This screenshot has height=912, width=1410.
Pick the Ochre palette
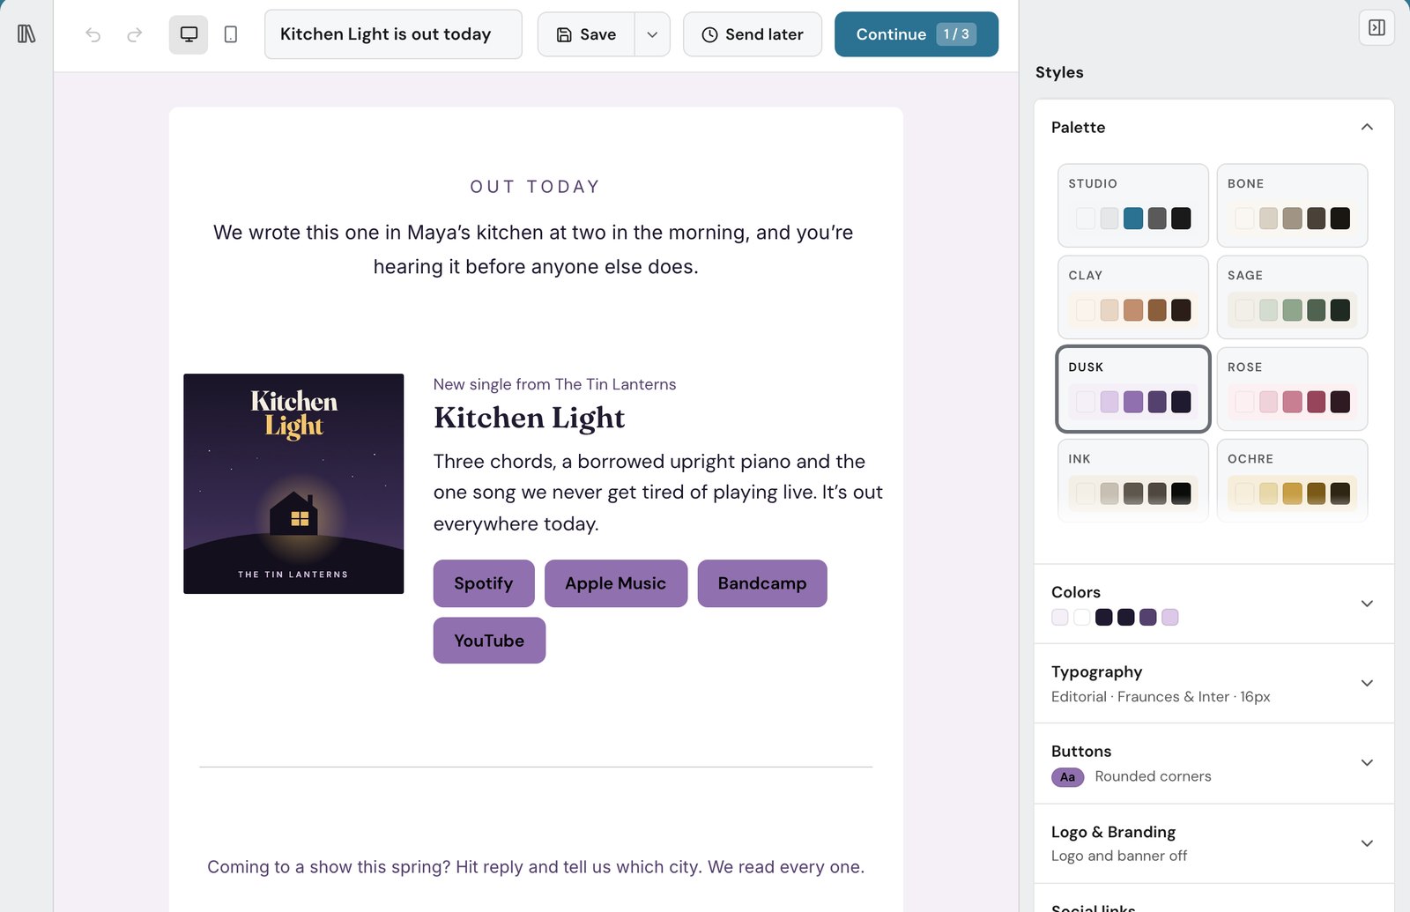(x=1292, y=480)
